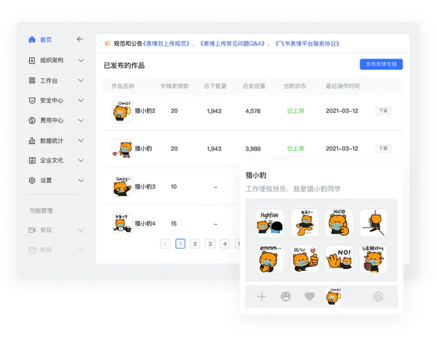Open the 费用中心 sidebar item
The image size is (436, 354).
pyautogui.click(x=52, y=120)
